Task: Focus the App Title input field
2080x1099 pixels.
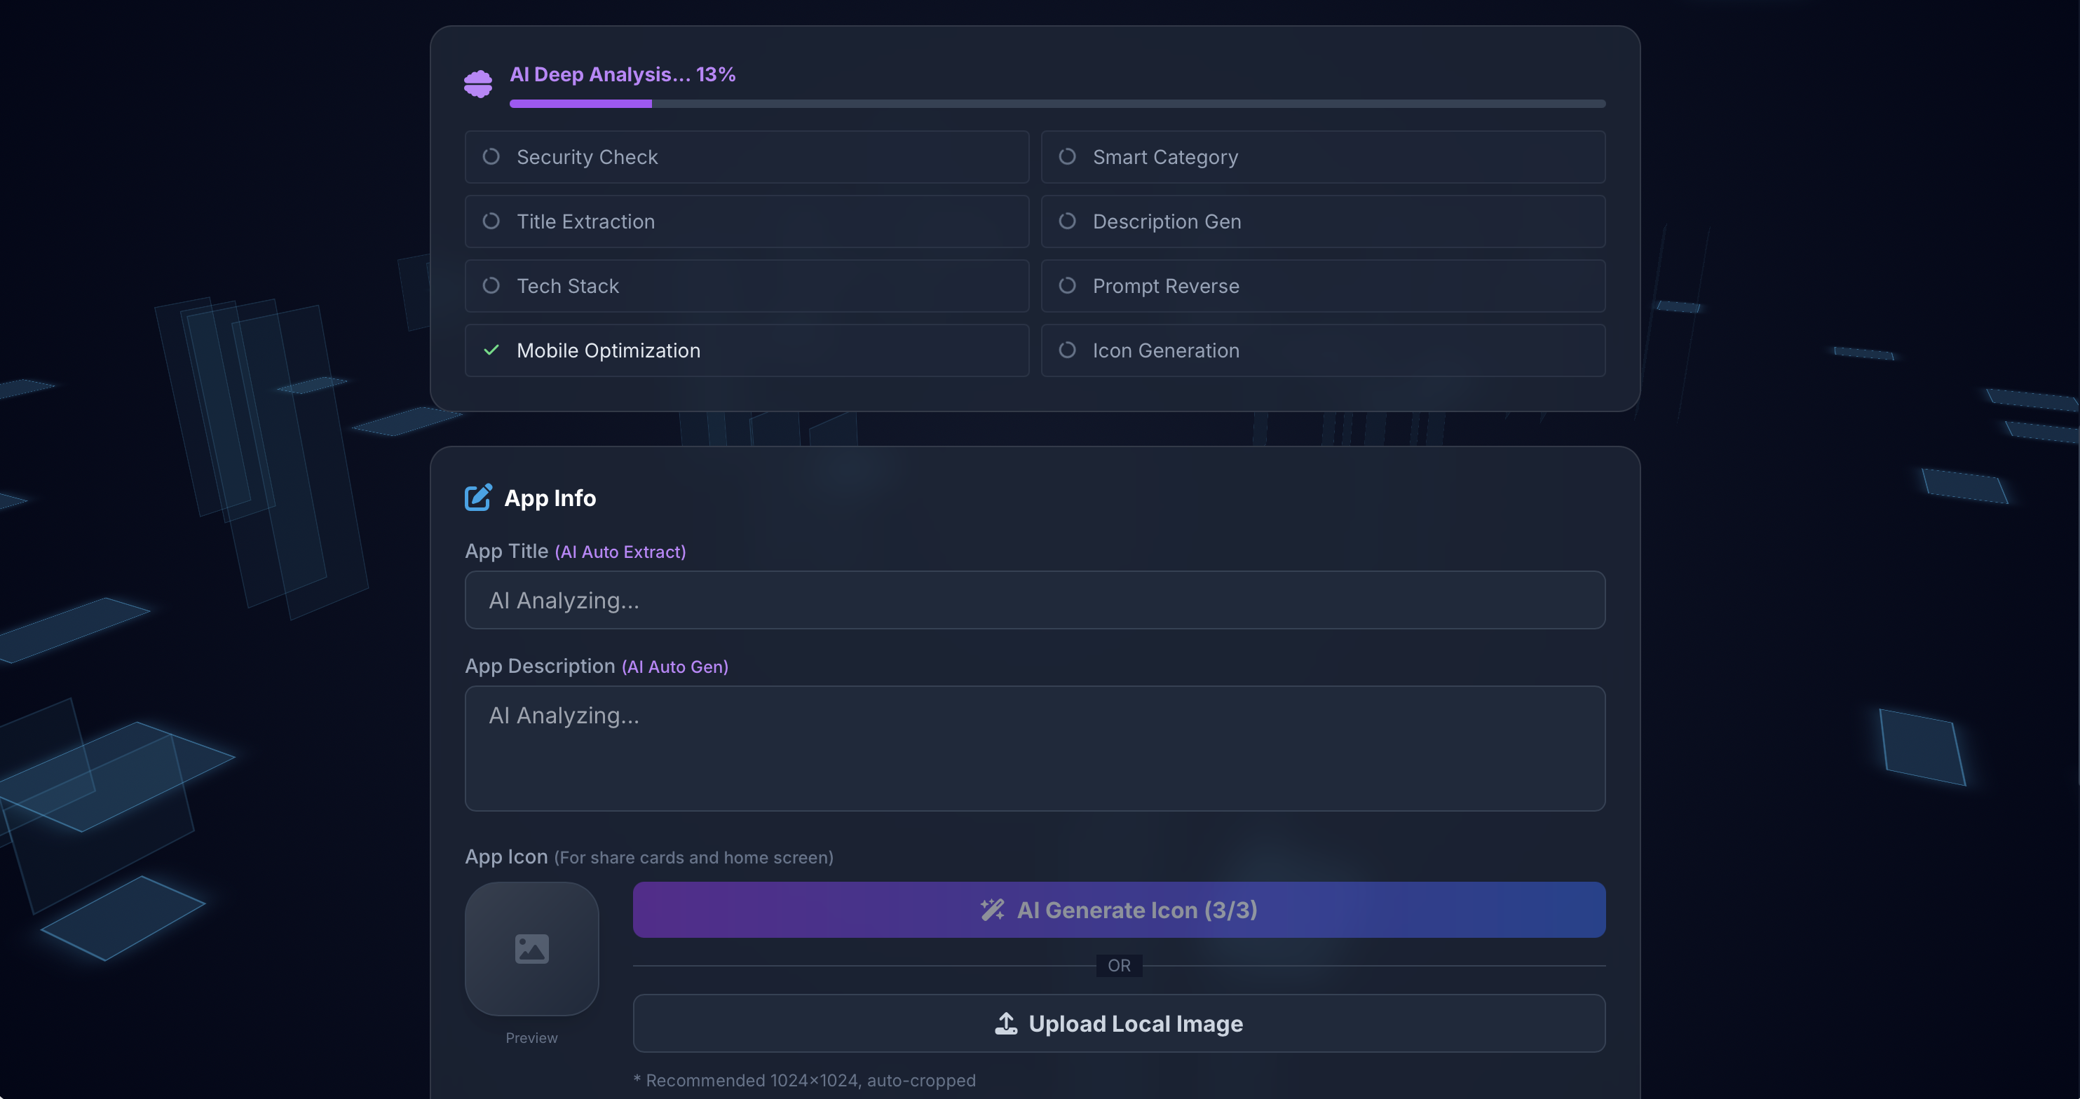Action: (x=1033, y=600)
